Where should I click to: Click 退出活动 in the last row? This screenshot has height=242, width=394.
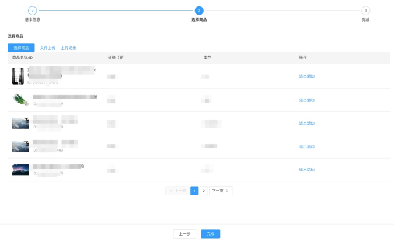(306, 170)
